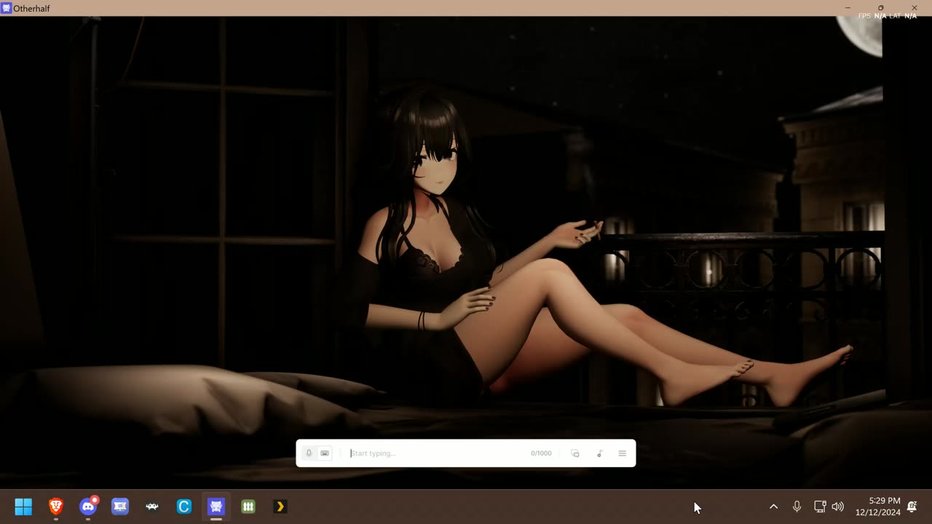932x524 pixels.
Task: Click the microphone tray icon
Action: click(797, 507)
